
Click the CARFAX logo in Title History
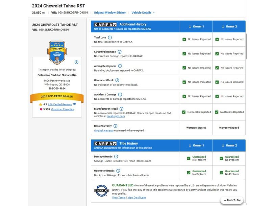pyautogui.click(x=105, y=144)
